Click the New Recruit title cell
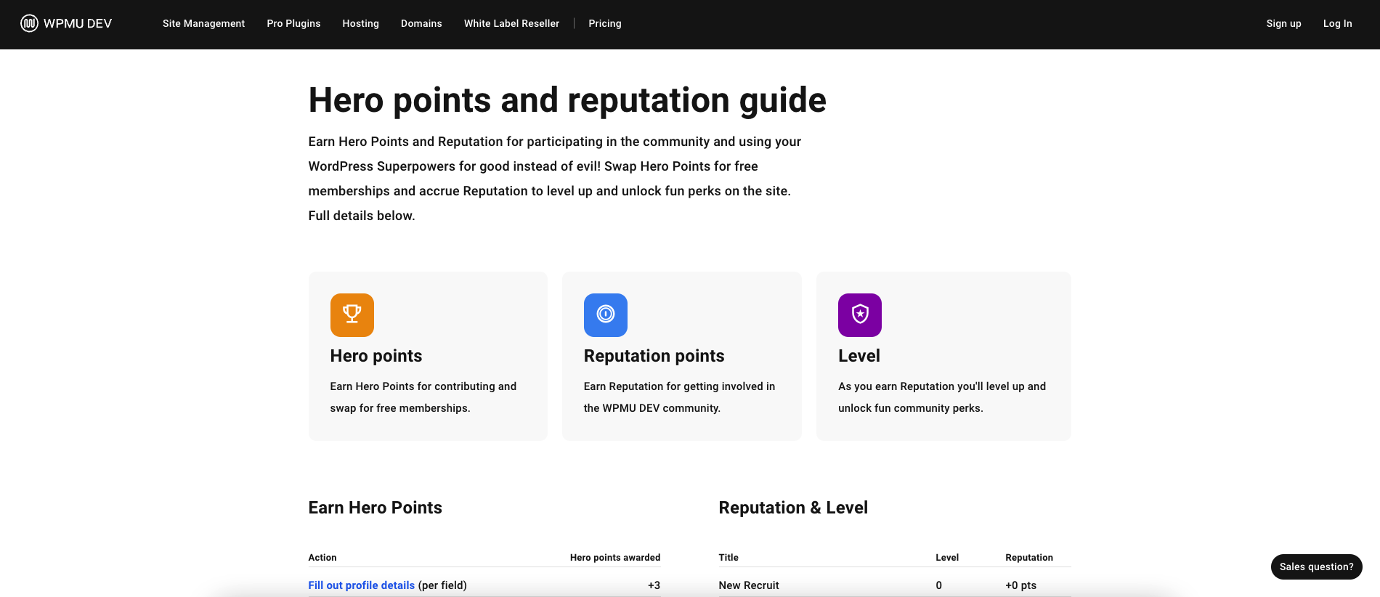Screen dimensions: 1380x597 pyautogui.click(x=749, y=585)
